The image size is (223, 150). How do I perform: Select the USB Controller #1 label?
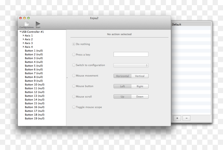(33, 32)
